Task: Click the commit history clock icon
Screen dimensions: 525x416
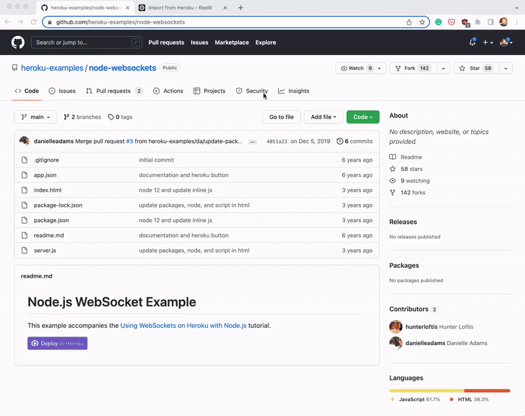Action: coord(340,141)
